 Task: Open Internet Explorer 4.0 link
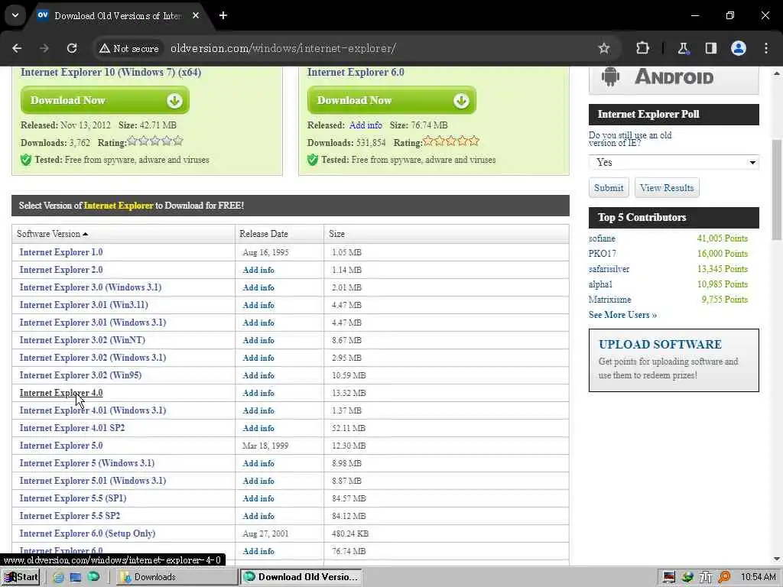61,393
